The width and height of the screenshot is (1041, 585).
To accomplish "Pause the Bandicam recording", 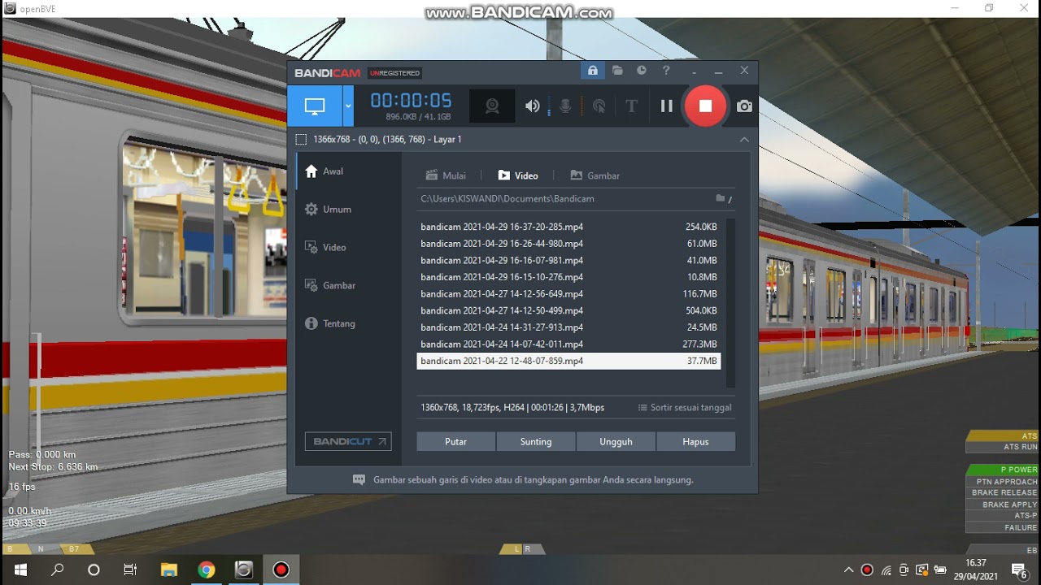I will [x=666, y=106].
